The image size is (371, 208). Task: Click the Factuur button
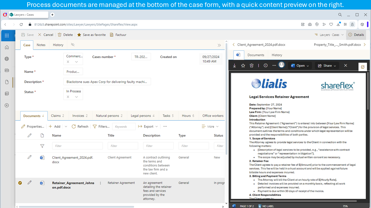(118, 35)
